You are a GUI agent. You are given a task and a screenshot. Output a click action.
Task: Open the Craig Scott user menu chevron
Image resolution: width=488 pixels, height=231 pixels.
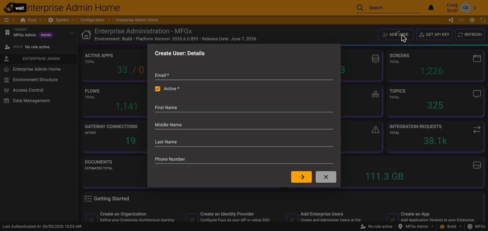(475, 8)
